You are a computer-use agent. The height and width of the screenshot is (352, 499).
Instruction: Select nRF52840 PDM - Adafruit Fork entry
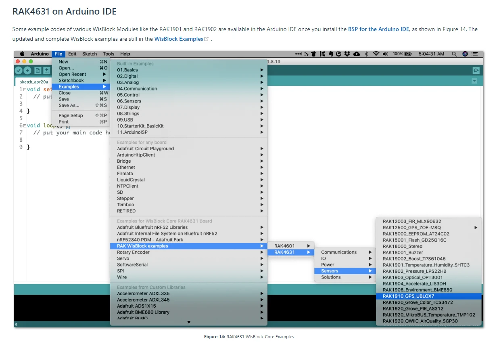pyautogui.click(x=189, y=240)
